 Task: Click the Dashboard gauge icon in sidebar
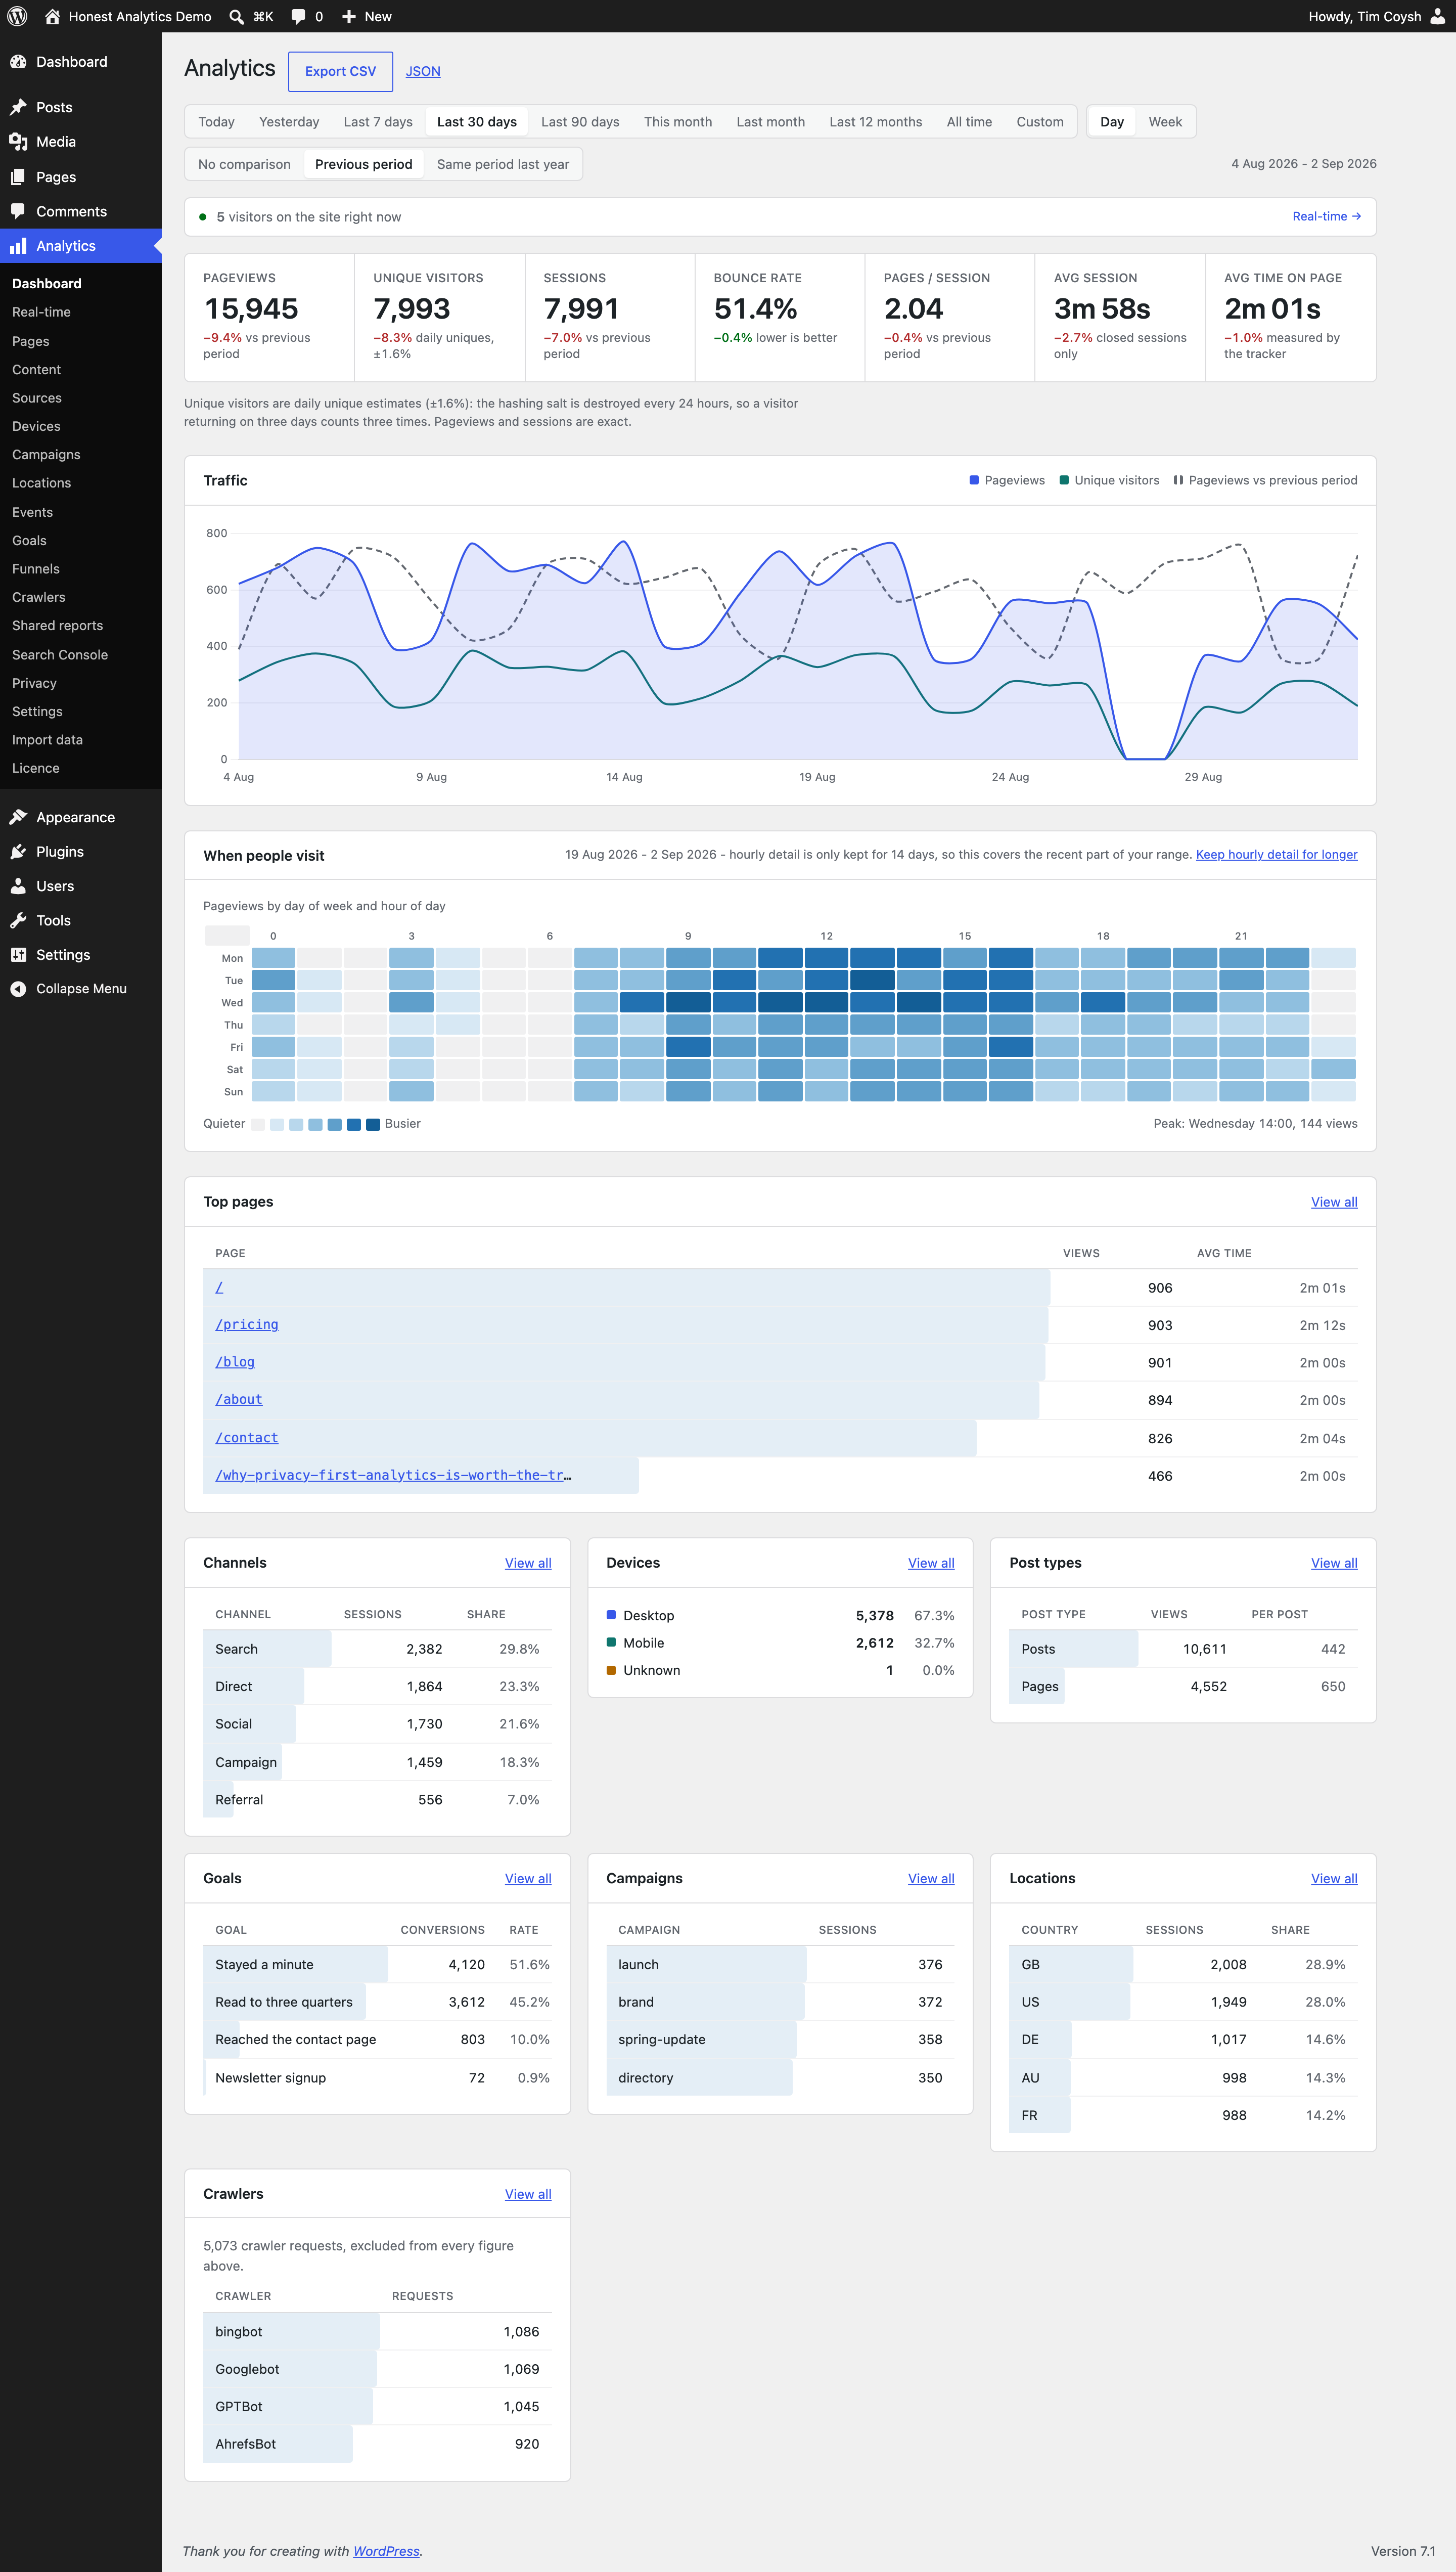pos(18,62)
